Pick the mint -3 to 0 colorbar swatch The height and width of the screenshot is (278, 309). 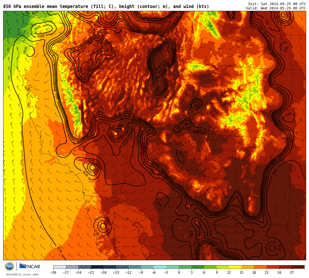click(173, 267)
